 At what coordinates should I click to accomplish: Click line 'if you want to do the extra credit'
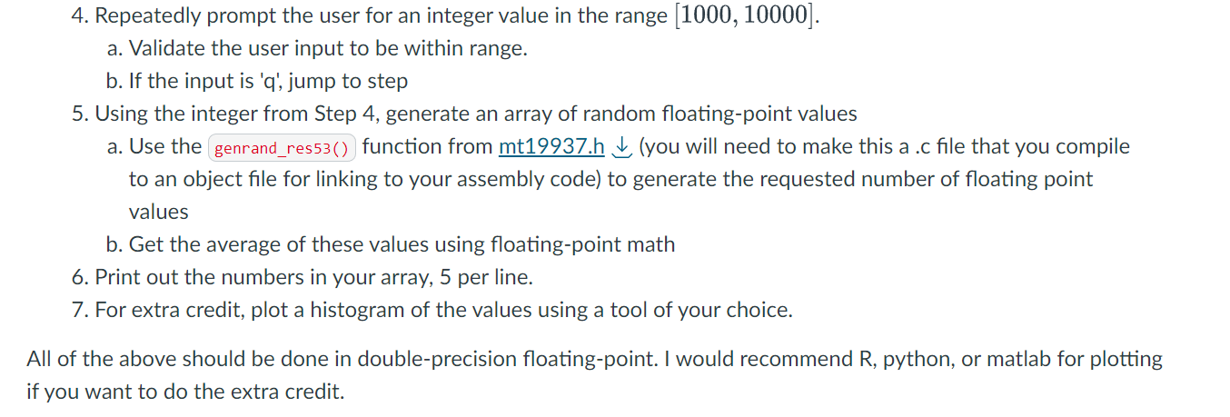185,392
